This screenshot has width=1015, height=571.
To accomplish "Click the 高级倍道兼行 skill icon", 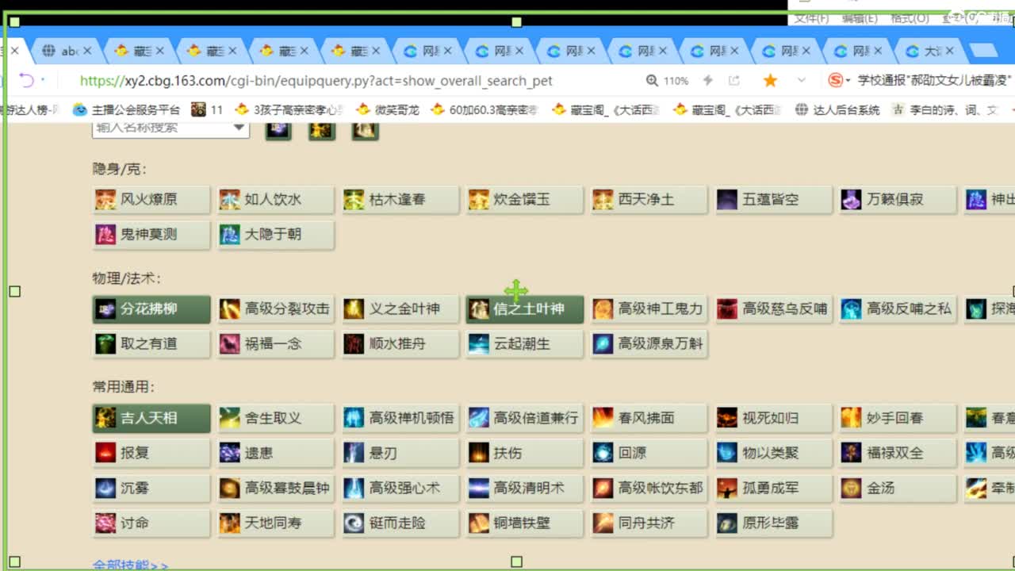I will click(478, 418).
